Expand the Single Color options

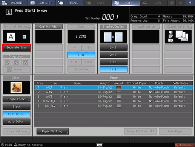(17, 99)
